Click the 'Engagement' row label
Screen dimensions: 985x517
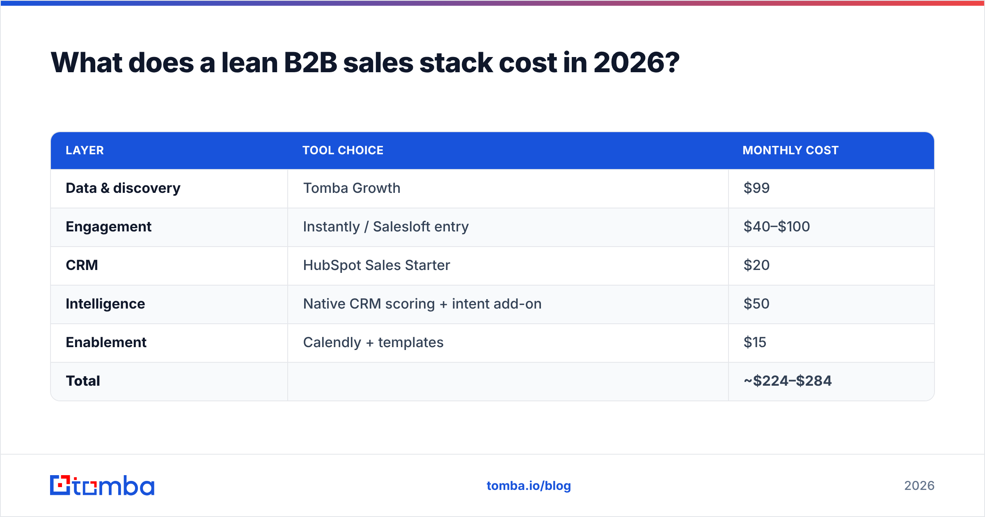108,227
